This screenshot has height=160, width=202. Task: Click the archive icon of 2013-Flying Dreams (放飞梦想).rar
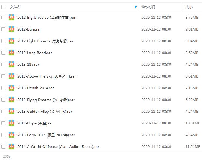click(x=11, y=100)
